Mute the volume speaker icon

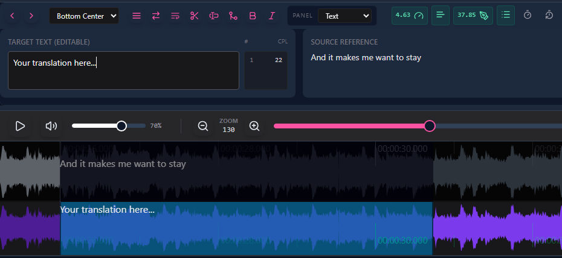(51, 126)
